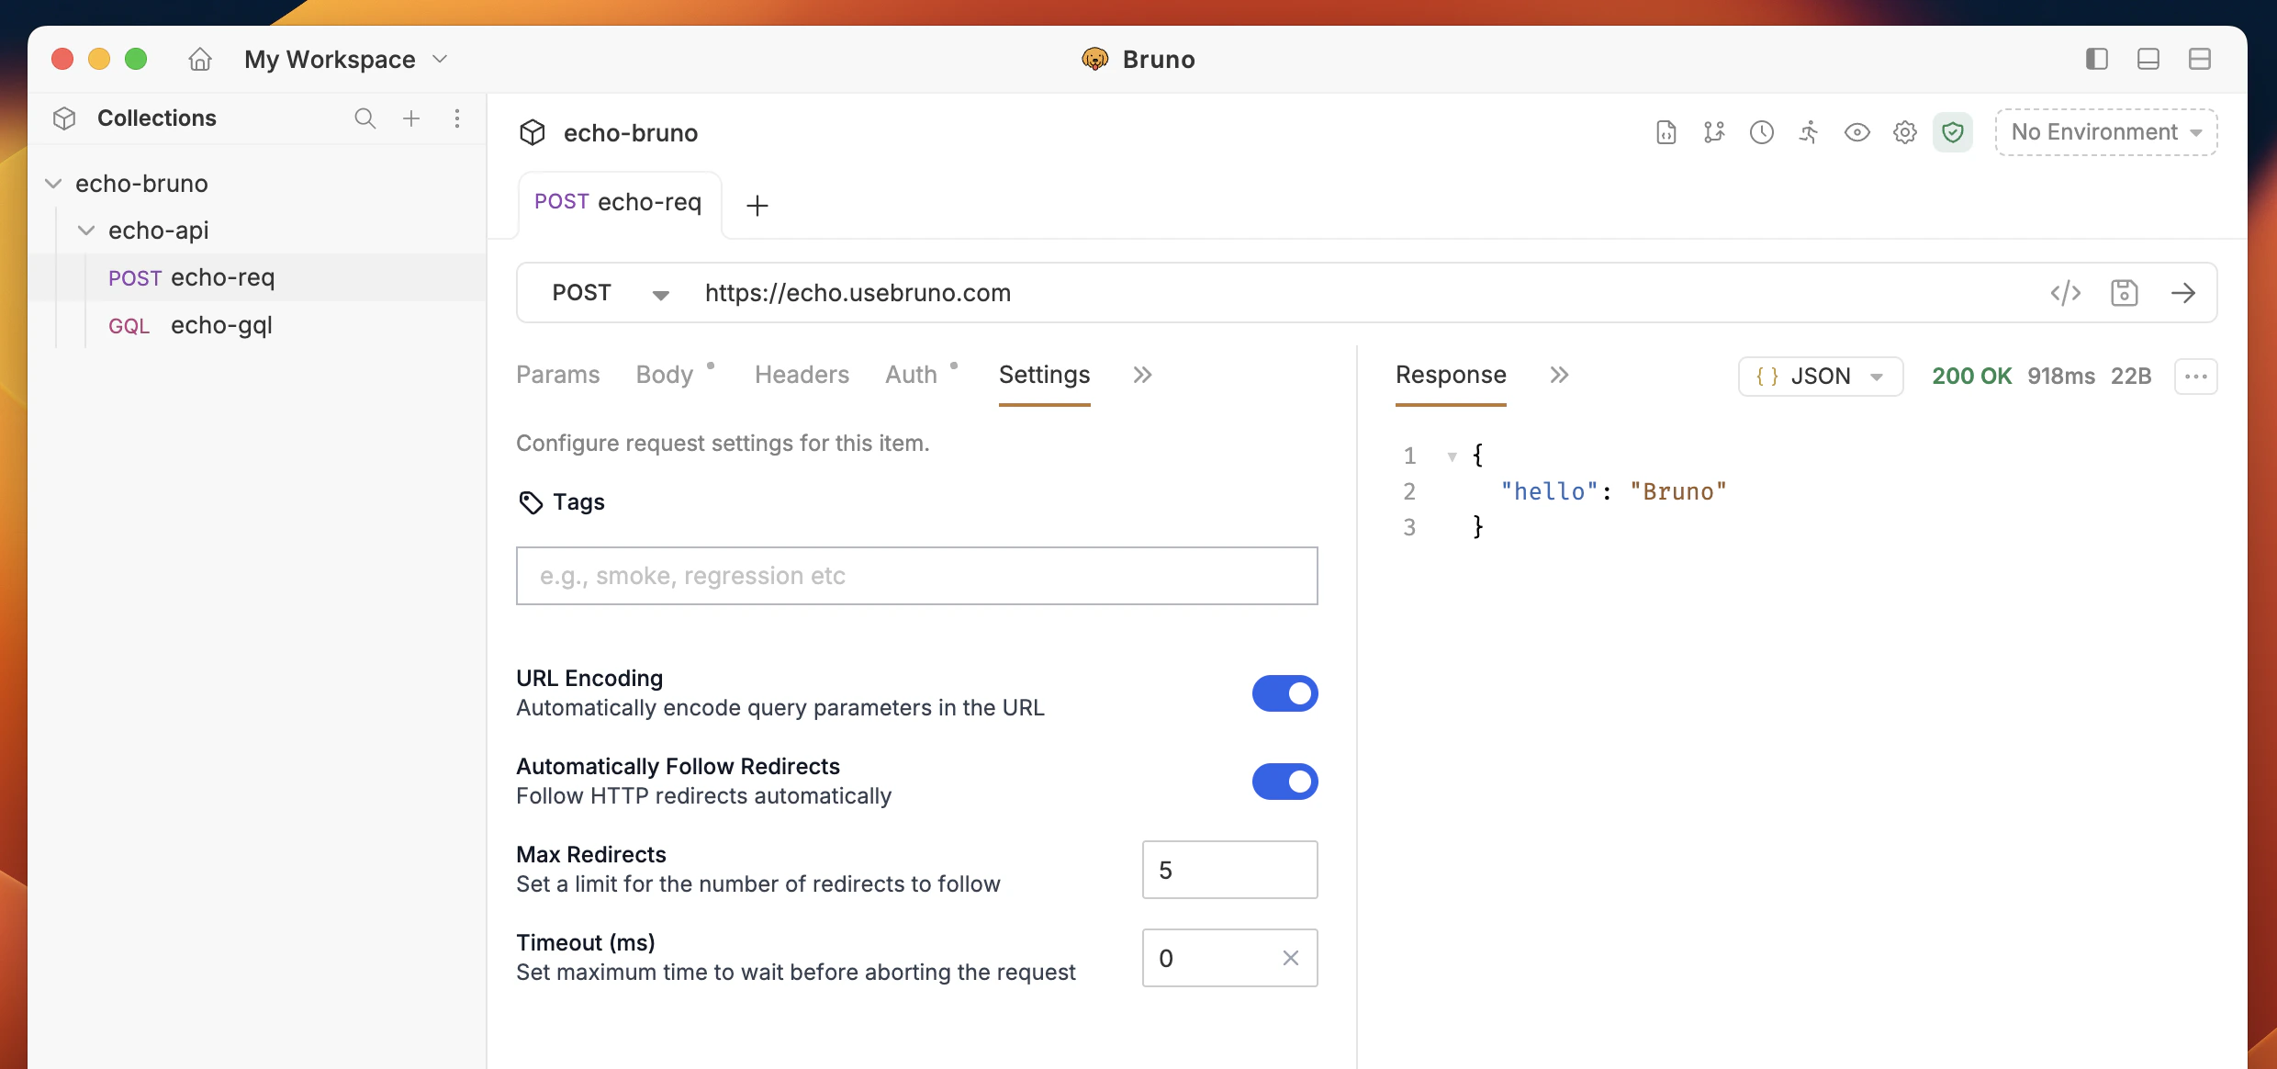
Task: Clear the Timeout field with the X
Action: [x=1290, y=957]
